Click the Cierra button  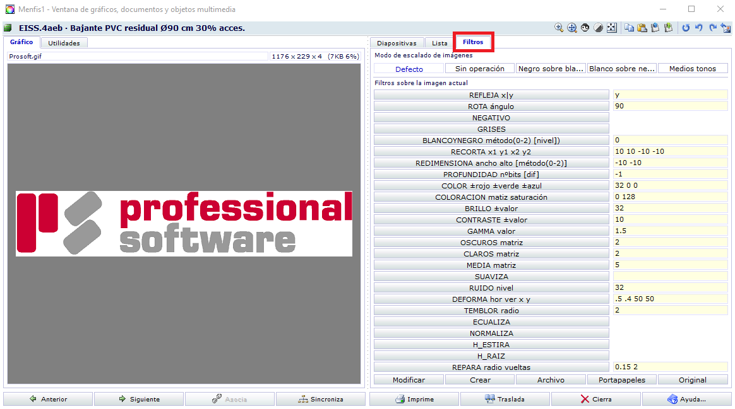tap(596, 399)
